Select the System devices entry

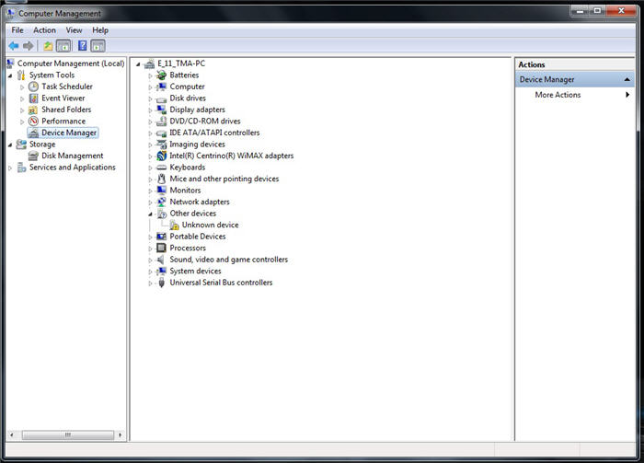click(195, 272)
